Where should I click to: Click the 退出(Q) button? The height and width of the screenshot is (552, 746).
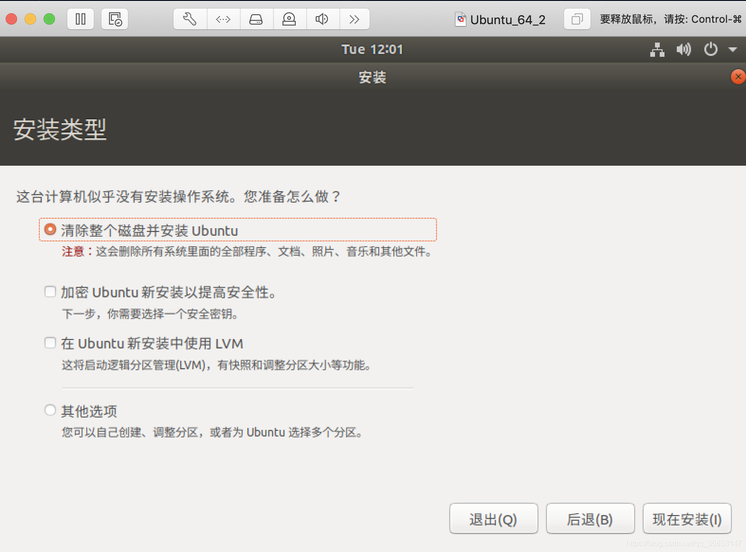pyautogui.click(x=493, y=519)
